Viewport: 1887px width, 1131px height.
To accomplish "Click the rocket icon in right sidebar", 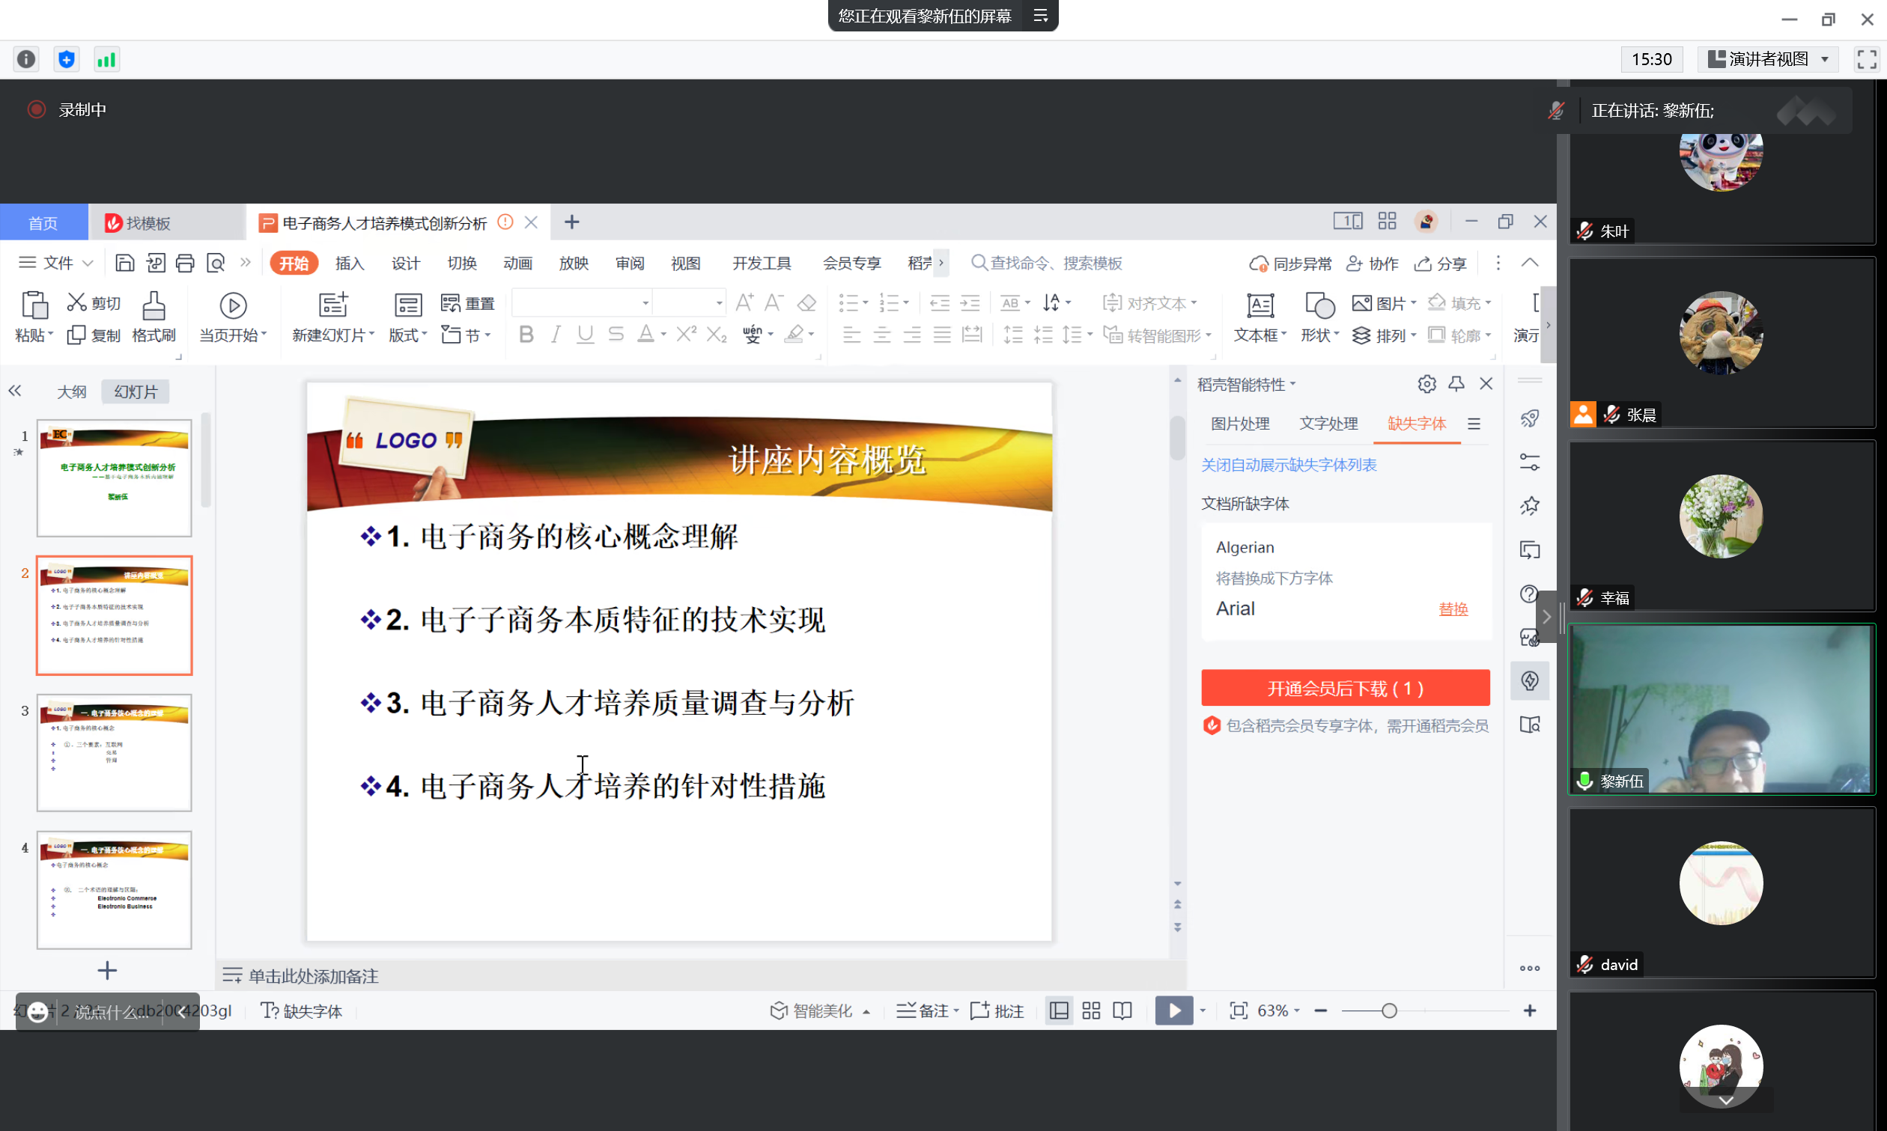I will 1529,418.
